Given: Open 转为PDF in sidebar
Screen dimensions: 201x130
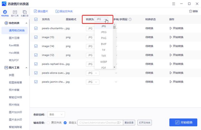Looking at the screenshot, I should coord(14,60).
